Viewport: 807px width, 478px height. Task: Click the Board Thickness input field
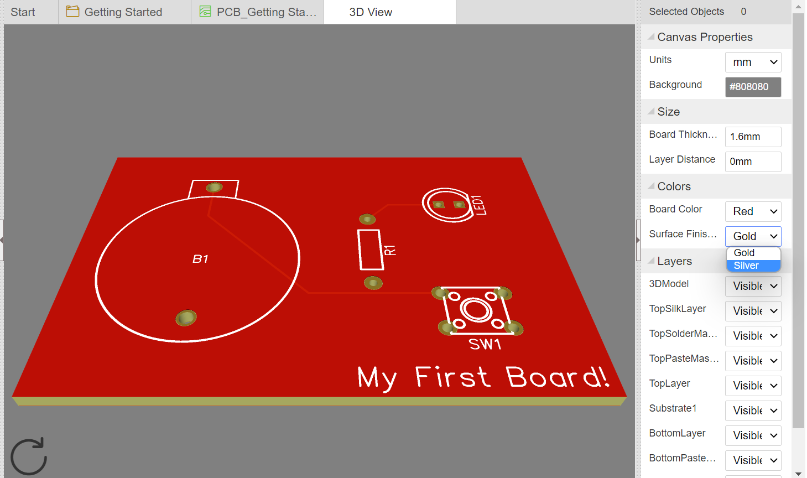pos(753,137)
